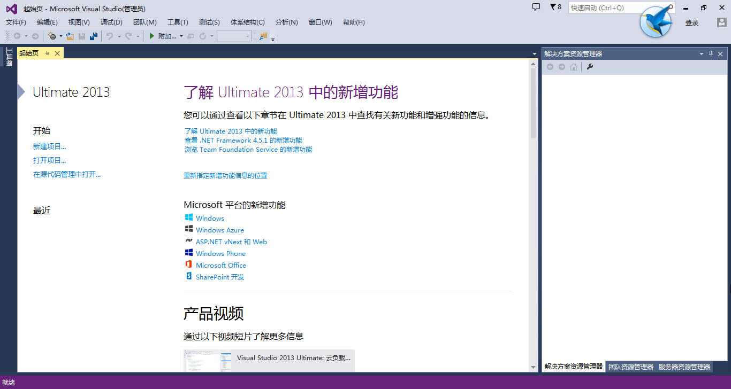Open the notifications flag showing 8
This screenshot has height=389, width=731.
click(555, 7)
